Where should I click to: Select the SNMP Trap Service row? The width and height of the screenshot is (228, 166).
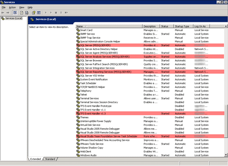click(150, 38)
